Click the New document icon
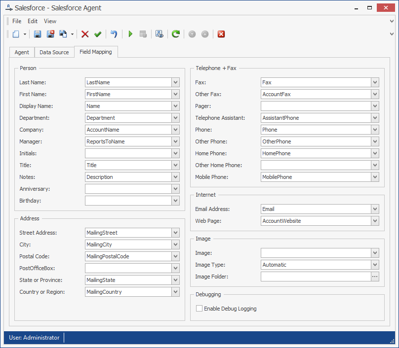Screen dimensions: 399x348 16,34
